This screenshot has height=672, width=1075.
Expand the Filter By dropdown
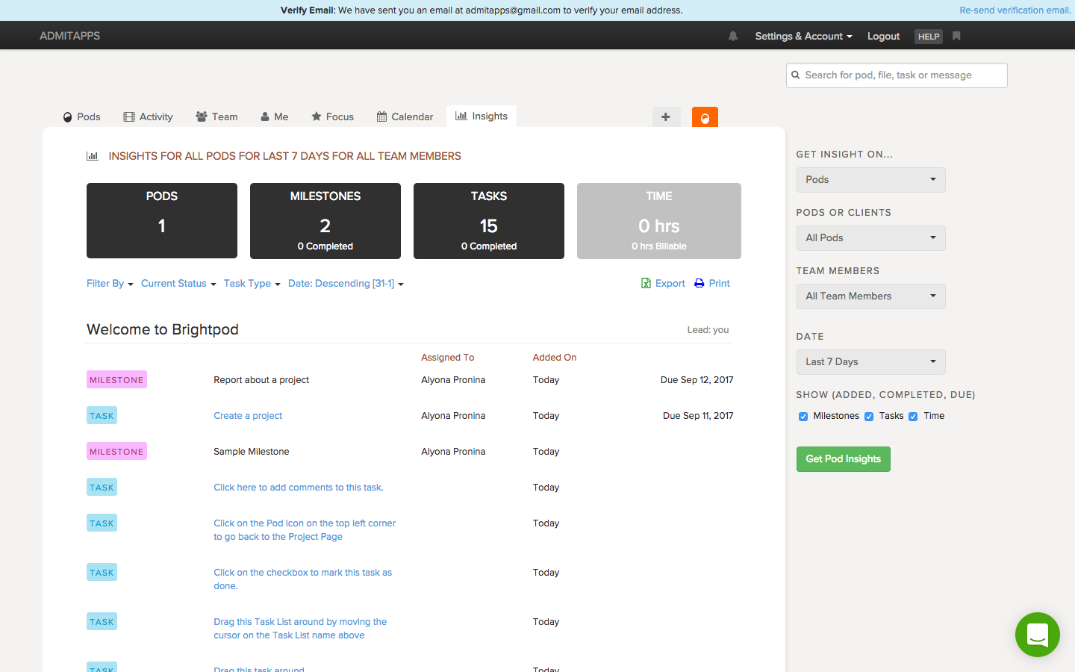coord(110,284)
